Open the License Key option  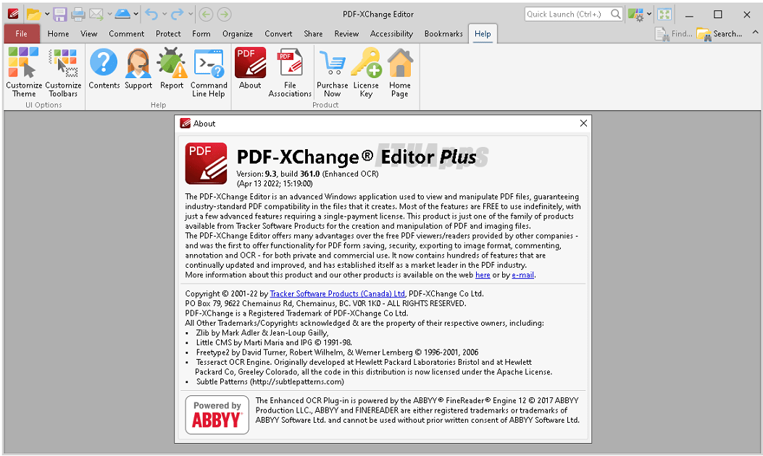366,72
